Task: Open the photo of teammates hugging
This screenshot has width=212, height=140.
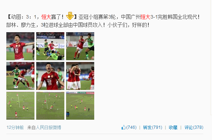Action: 80,76
